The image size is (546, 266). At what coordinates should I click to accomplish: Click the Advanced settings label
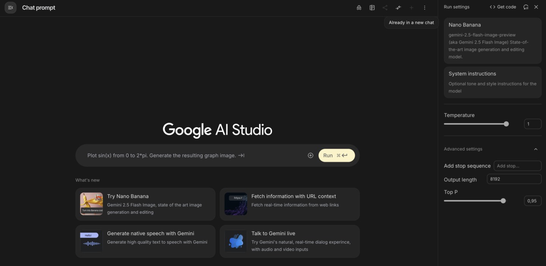tap(463, 149)
